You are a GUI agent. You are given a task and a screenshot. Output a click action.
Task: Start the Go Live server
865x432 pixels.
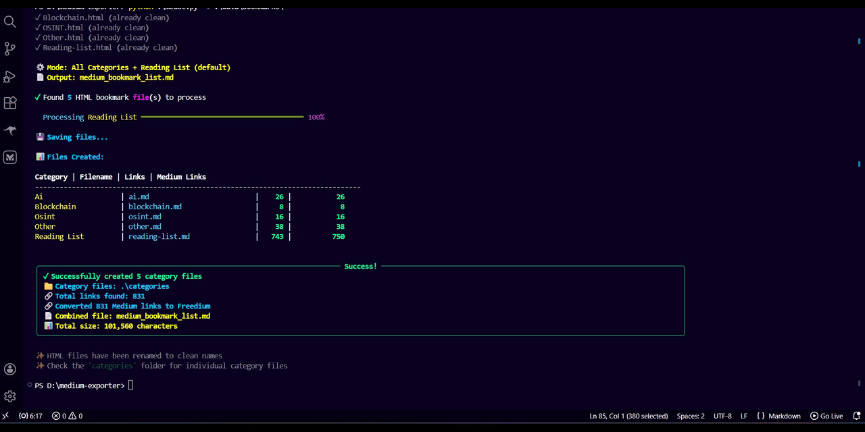click(826, 416)
